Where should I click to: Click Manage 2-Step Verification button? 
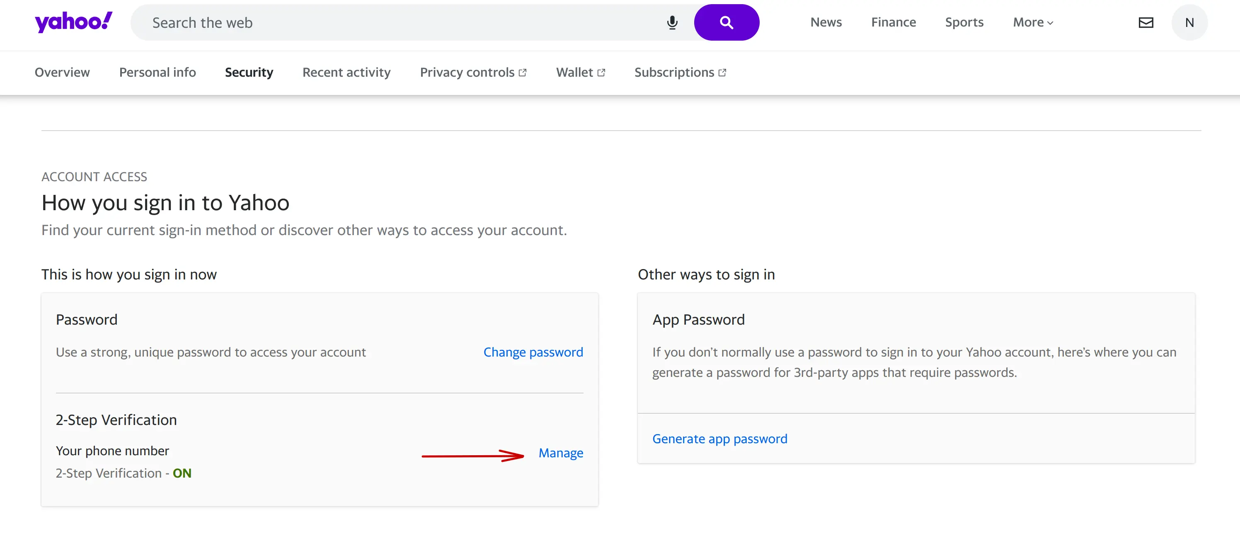[x=561, y=452]
